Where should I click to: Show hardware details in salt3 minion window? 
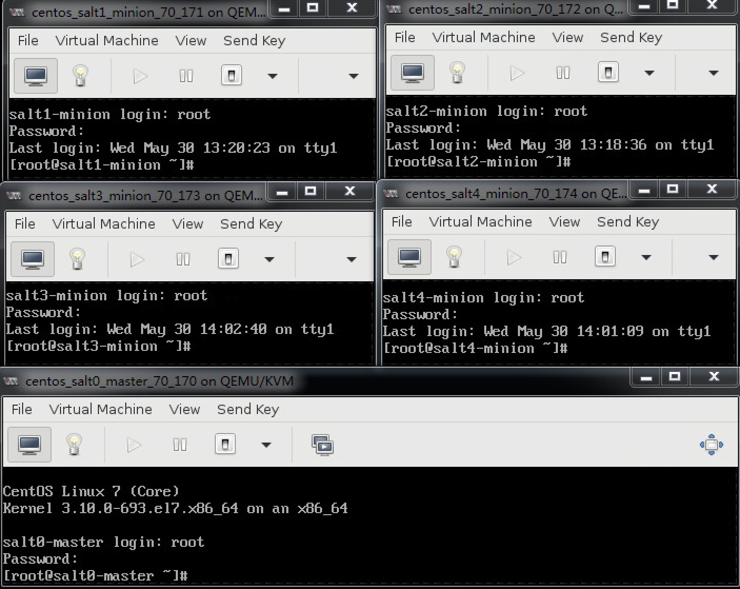click(77, 259)
